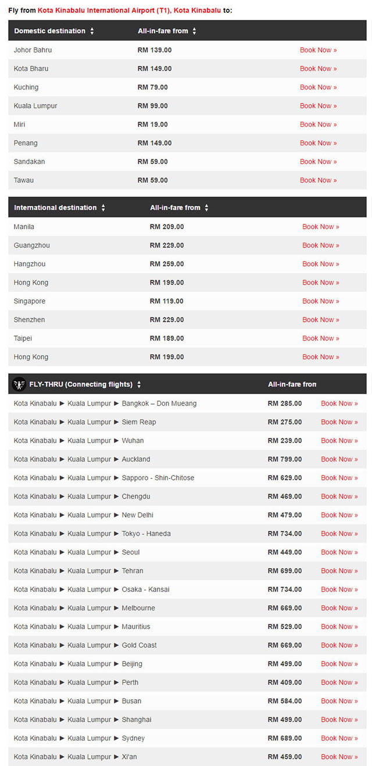This screenshot has height=766, width=372.
Task: Sort by International destination arrows
Action: [103, 208]
